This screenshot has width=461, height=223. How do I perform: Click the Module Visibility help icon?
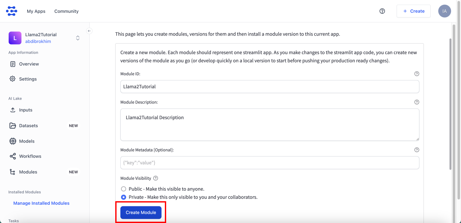[156, 178]
